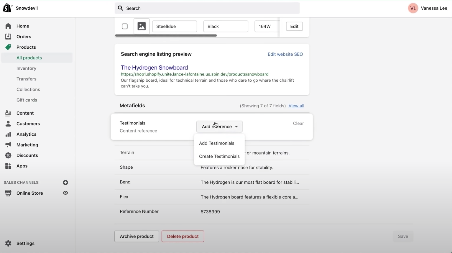This screenshot has width=452, height=253.
Task: Click Archive product button
Action: click(x=137, y=236)
